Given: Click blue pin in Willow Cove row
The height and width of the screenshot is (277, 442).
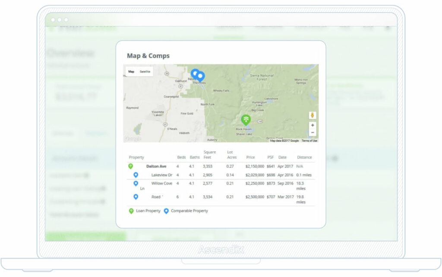Looking at the screenshot, I should coord(136,184).
